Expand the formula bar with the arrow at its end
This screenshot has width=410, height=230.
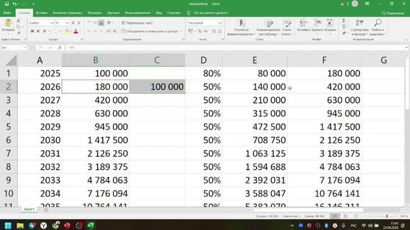click(406, 48)
